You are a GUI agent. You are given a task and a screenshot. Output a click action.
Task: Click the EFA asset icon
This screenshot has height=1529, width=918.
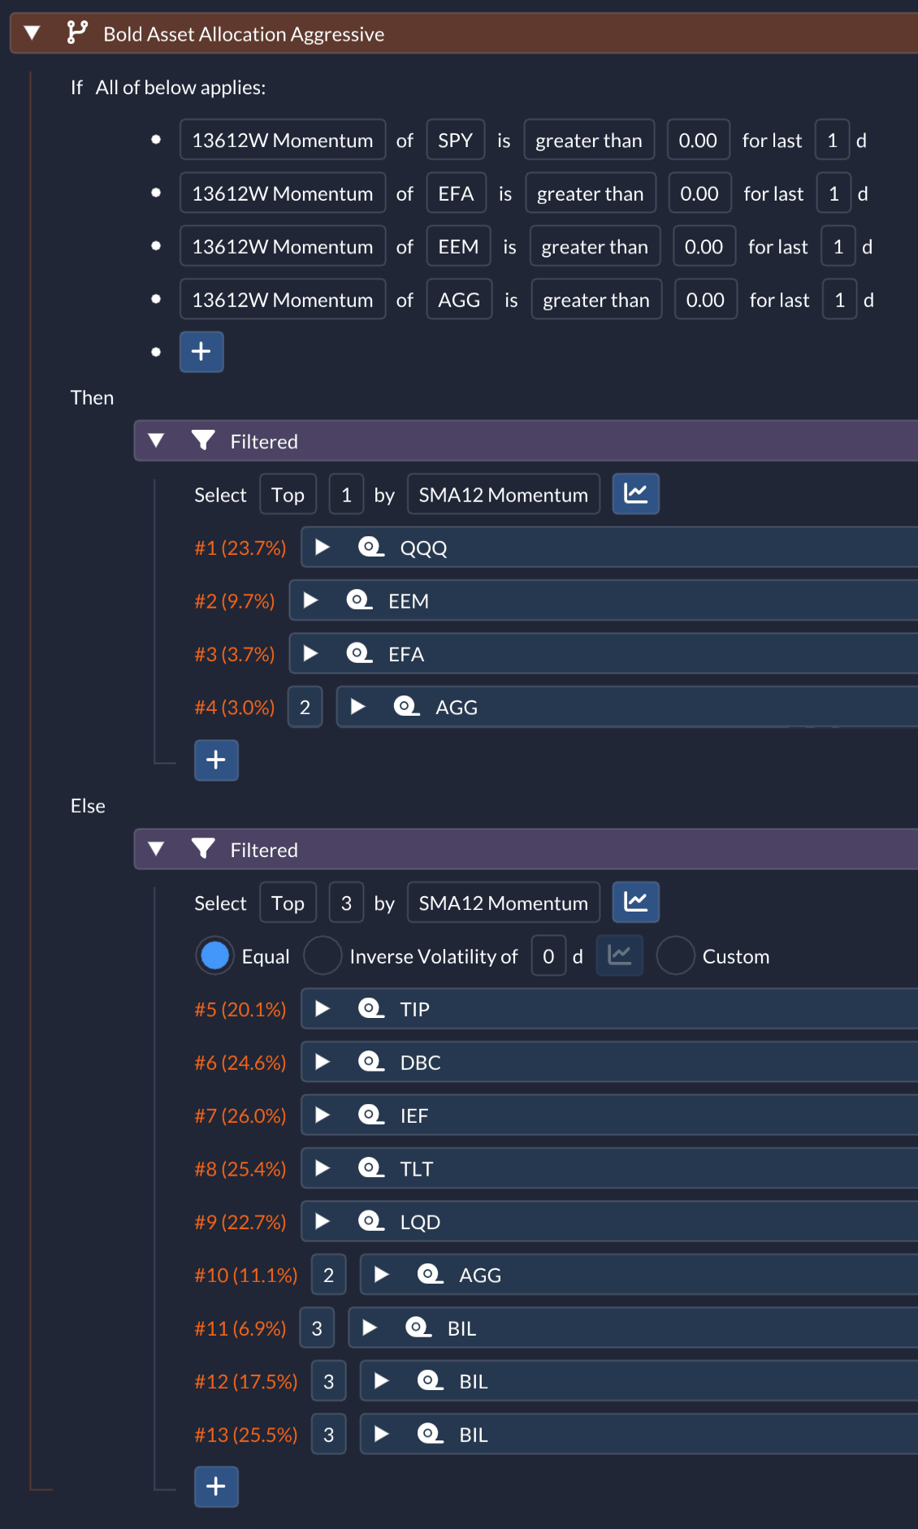(x=359, y=654)
